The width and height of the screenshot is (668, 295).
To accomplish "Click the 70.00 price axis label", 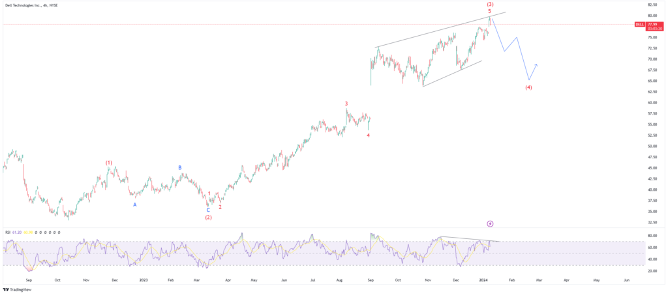I will tap(652, 59).
